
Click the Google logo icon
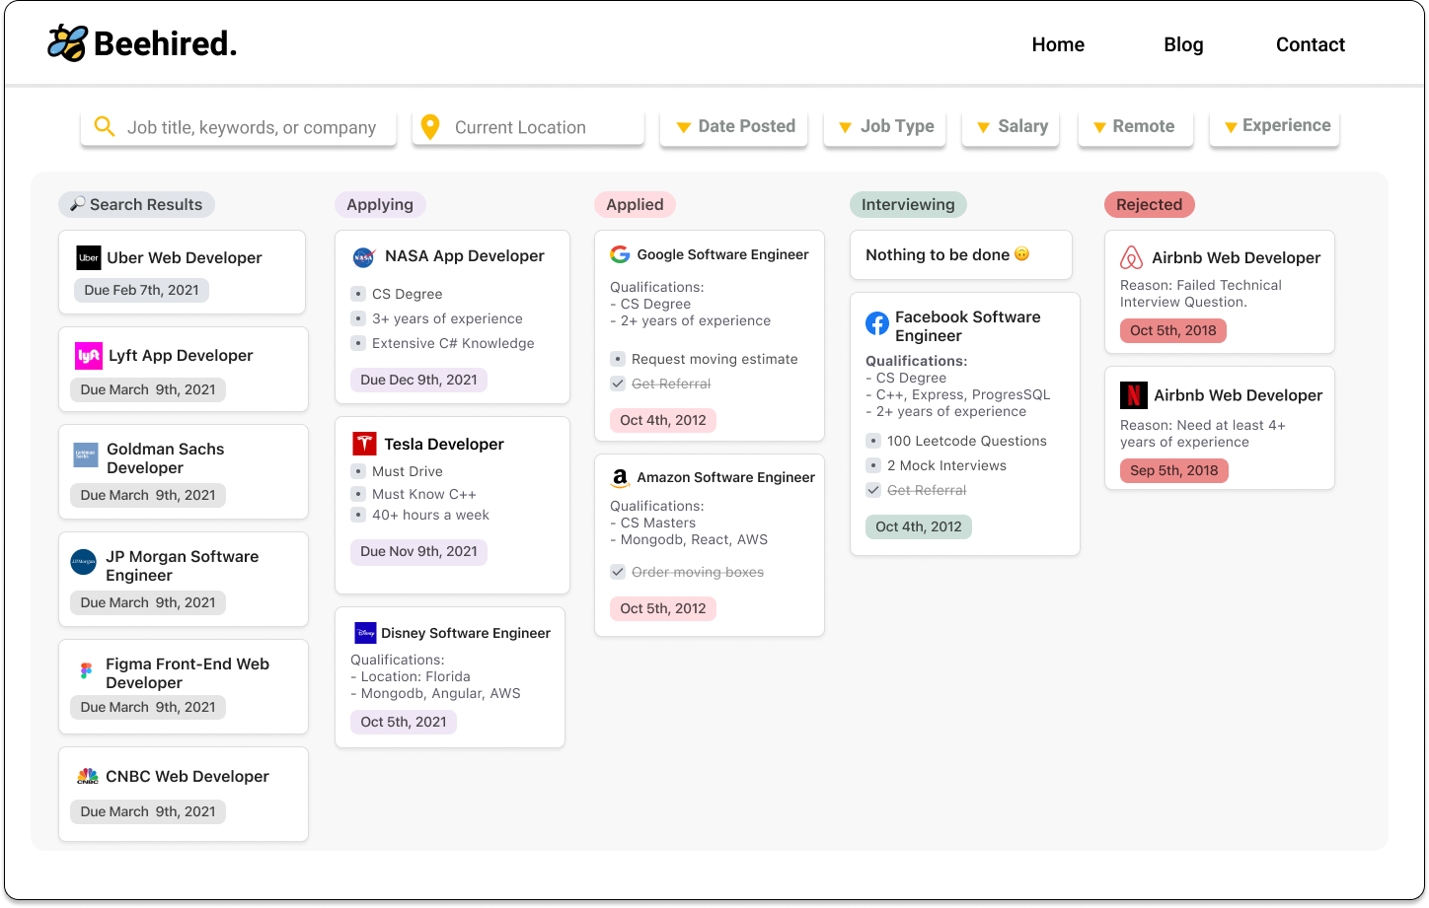pos(620,254)
